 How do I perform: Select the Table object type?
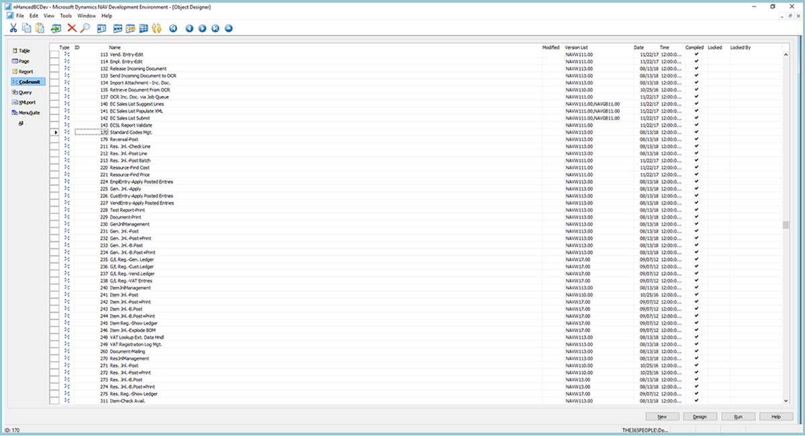click(x=24, y=51)
